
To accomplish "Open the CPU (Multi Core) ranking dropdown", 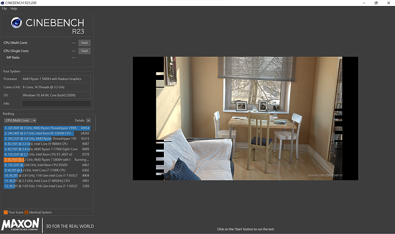I will (x=21, y=121).
